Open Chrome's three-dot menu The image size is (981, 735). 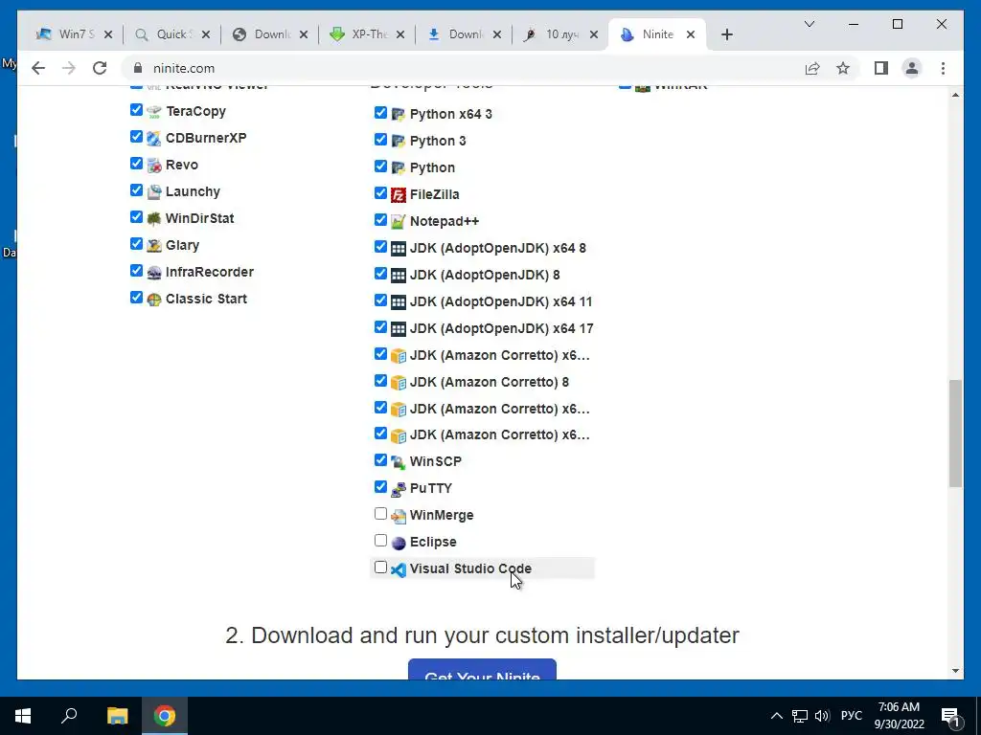[x=943, y=68]
